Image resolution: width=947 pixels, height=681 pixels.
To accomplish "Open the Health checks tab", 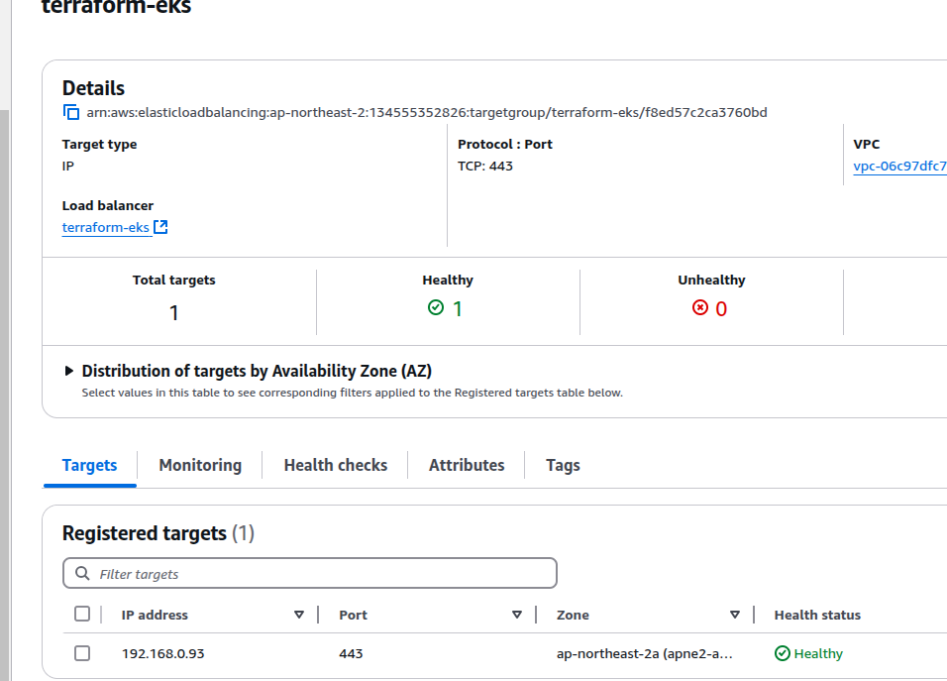I will [335, 465].
